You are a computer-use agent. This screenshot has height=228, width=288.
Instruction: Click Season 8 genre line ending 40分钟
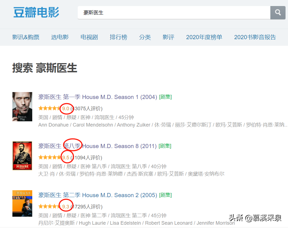pos(102,166)
